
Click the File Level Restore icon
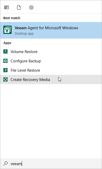click(5, 70)
